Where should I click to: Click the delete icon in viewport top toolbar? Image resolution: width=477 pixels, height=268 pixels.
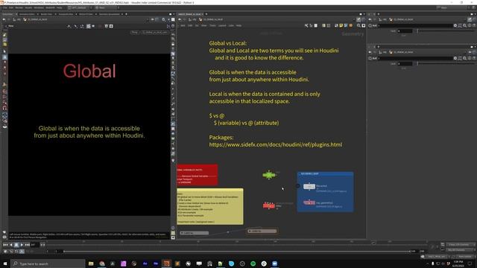[x=106, y=26]
